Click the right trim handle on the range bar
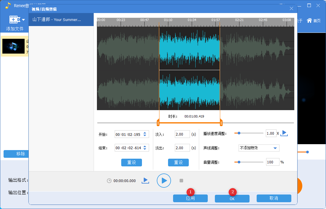326x209 pixels. 221,123
